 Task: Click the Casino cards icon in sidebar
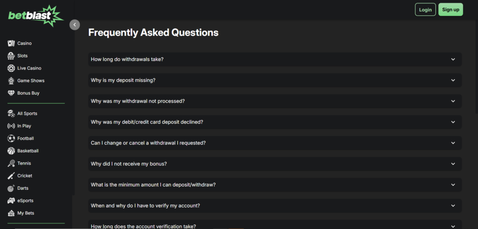pos(11,43)
